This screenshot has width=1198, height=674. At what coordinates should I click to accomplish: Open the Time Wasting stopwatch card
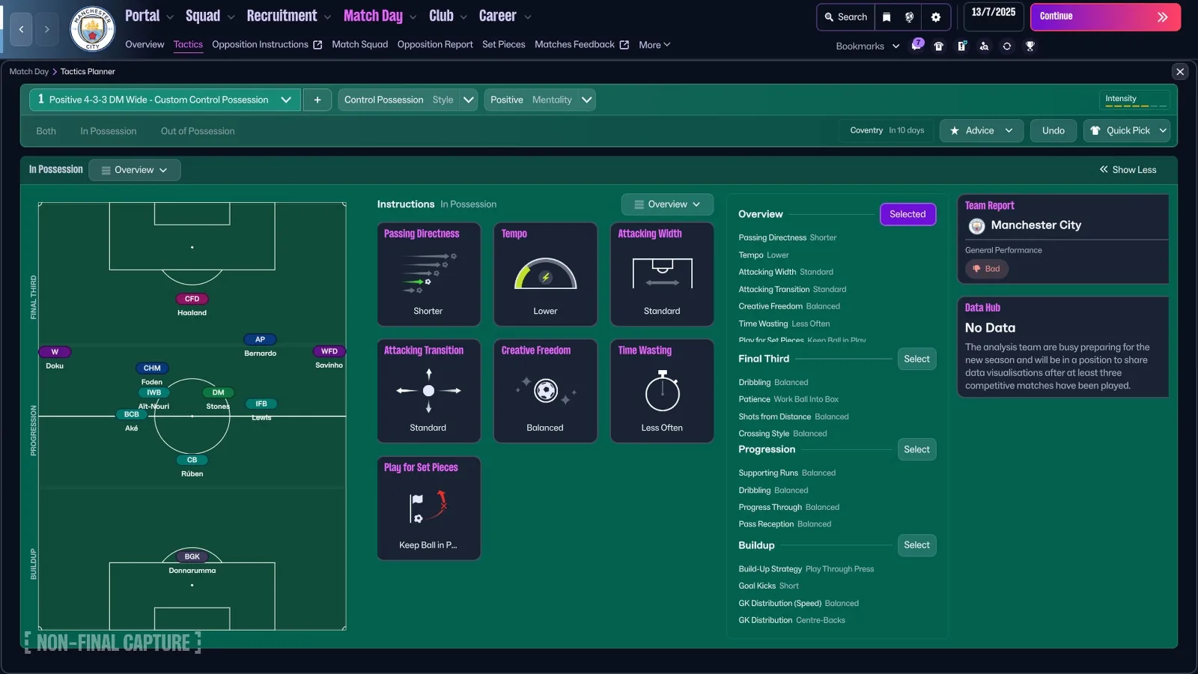coord(662,391)
